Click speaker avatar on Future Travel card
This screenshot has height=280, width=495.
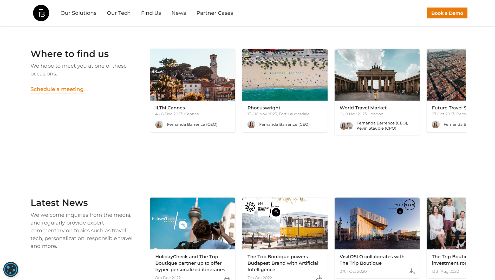(x=436, y=124)
